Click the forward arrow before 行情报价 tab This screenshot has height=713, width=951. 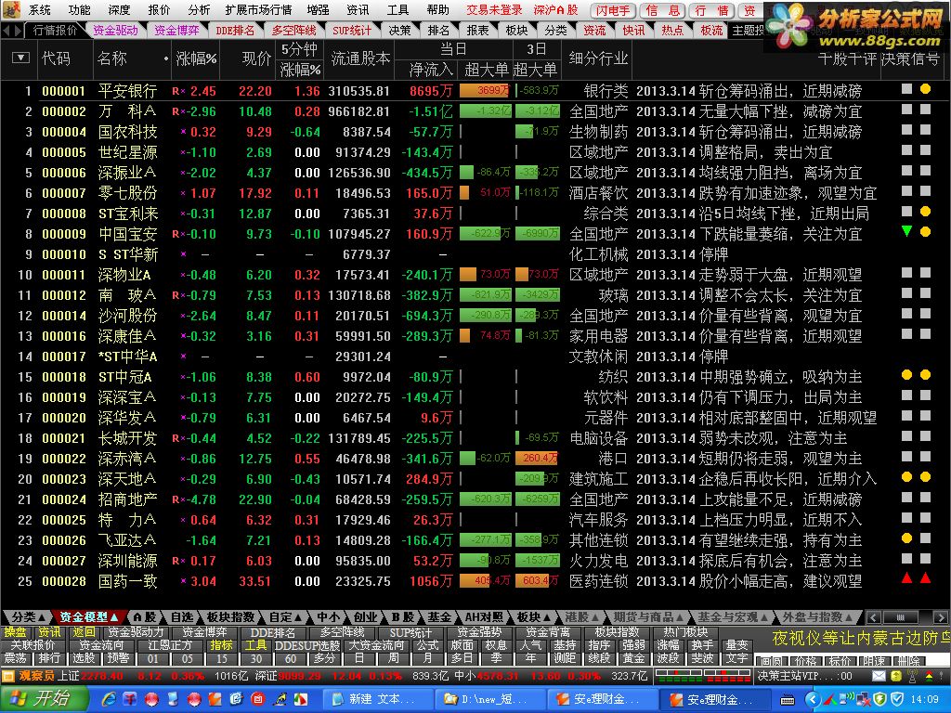click(x=18, y=30)
